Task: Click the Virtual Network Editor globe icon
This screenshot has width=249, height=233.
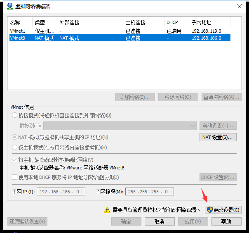Action: coord(10,6)
